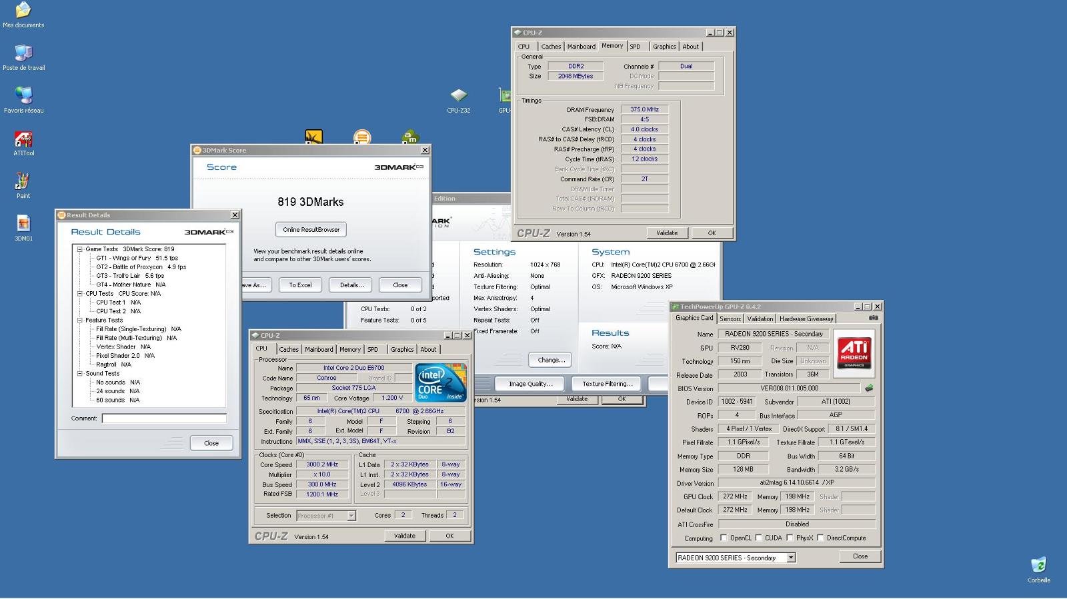Click the 819 3DMarks score text
Viewport: 1067px width, 599px height.
coord(311,202)
